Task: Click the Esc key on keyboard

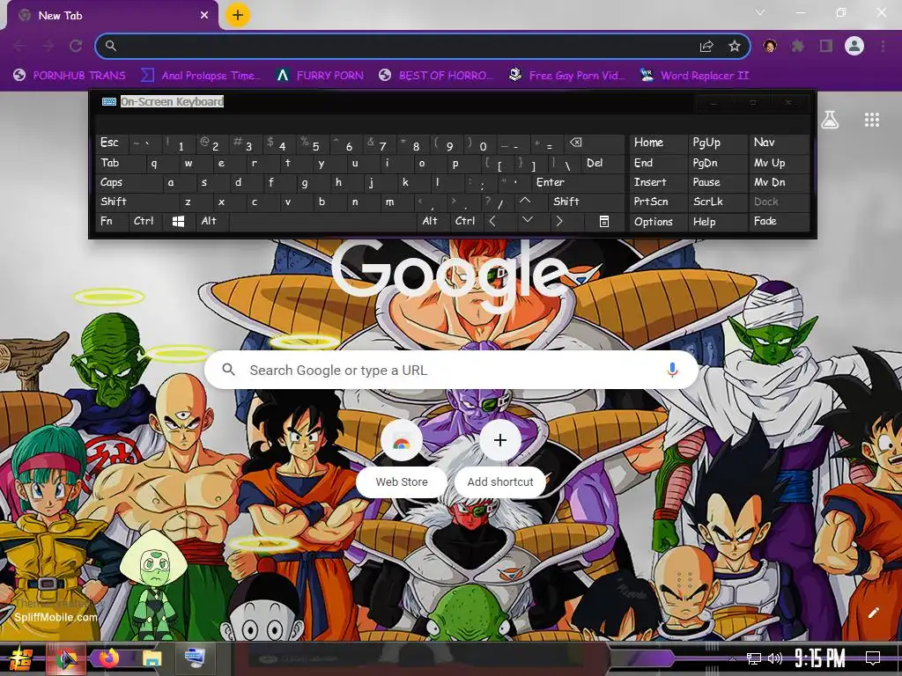Action: (112, 143)
